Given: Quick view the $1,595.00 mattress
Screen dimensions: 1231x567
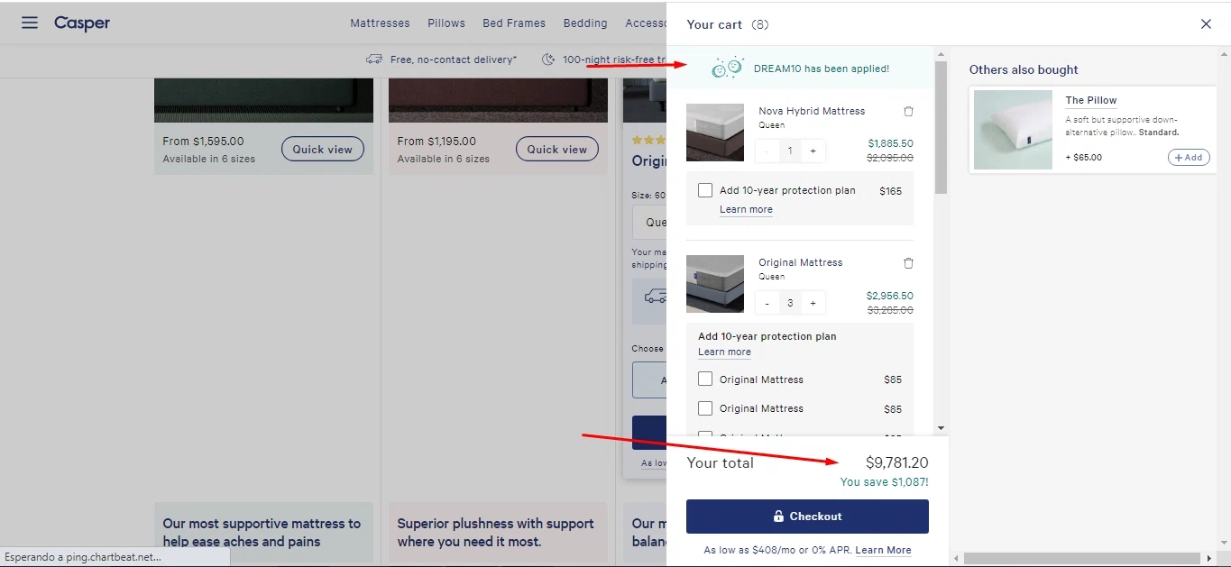Looking at the screenshot, I should tap(323, 150).
